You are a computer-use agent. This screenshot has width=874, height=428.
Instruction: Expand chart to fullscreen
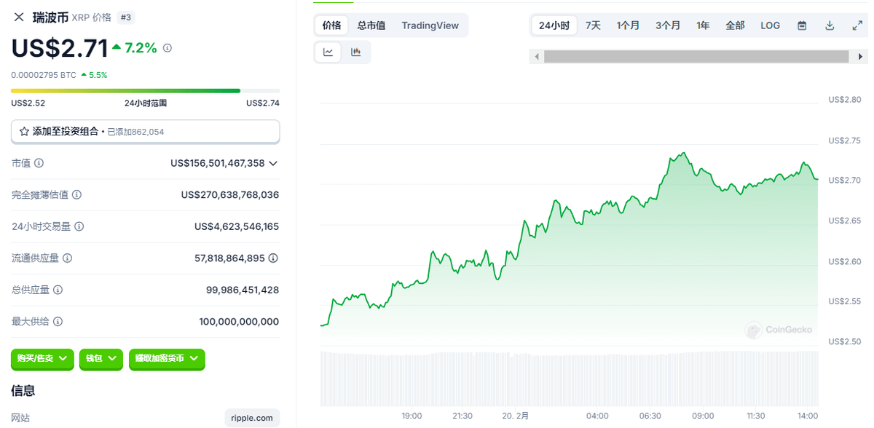(857, 25)
